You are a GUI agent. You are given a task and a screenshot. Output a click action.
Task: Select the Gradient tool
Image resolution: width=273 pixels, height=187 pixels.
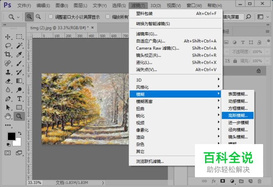(x=19, y=81)
